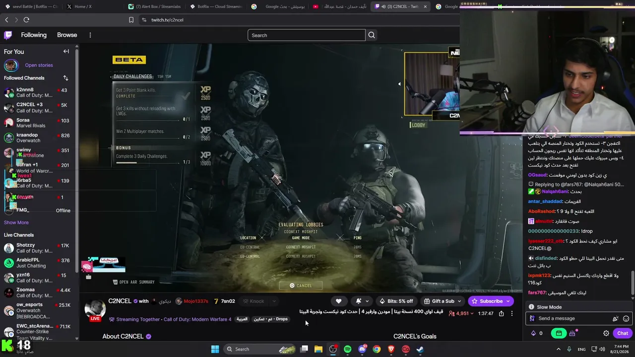
Task: Expand the Subscribe button dropdown
Action: point(508,301)
